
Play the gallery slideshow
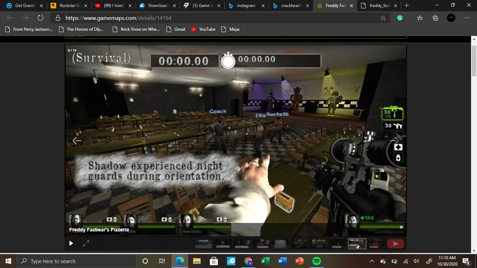click(x=71, y=244)
